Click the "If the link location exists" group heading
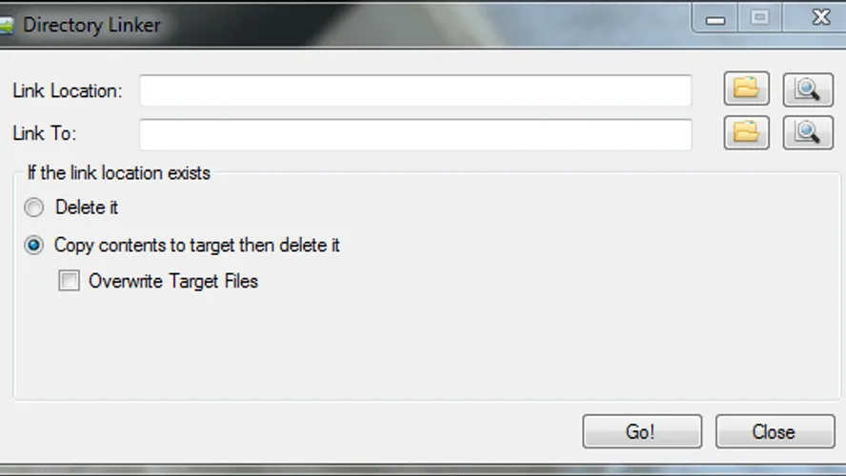The image size is (846, 476). [119, 173]
